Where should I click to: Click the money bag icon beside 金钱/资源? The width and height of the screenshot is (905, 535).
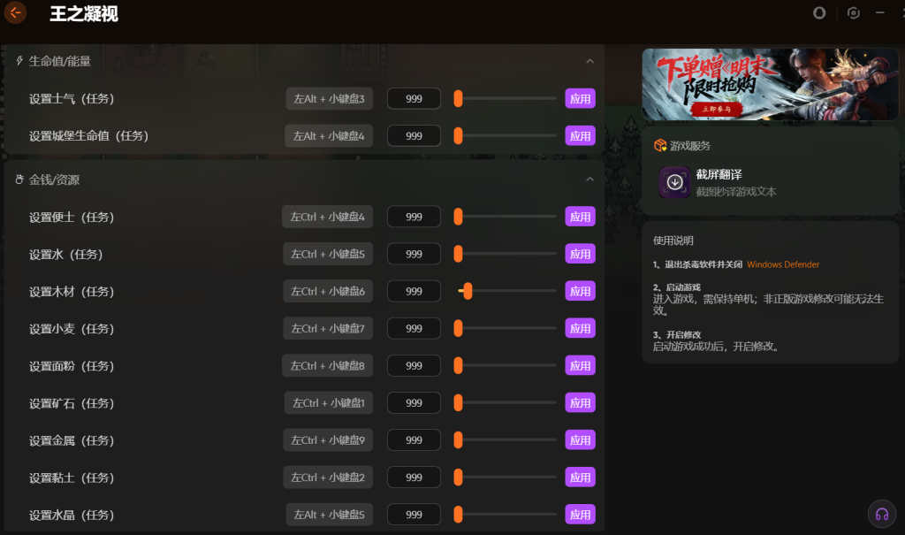19,180
